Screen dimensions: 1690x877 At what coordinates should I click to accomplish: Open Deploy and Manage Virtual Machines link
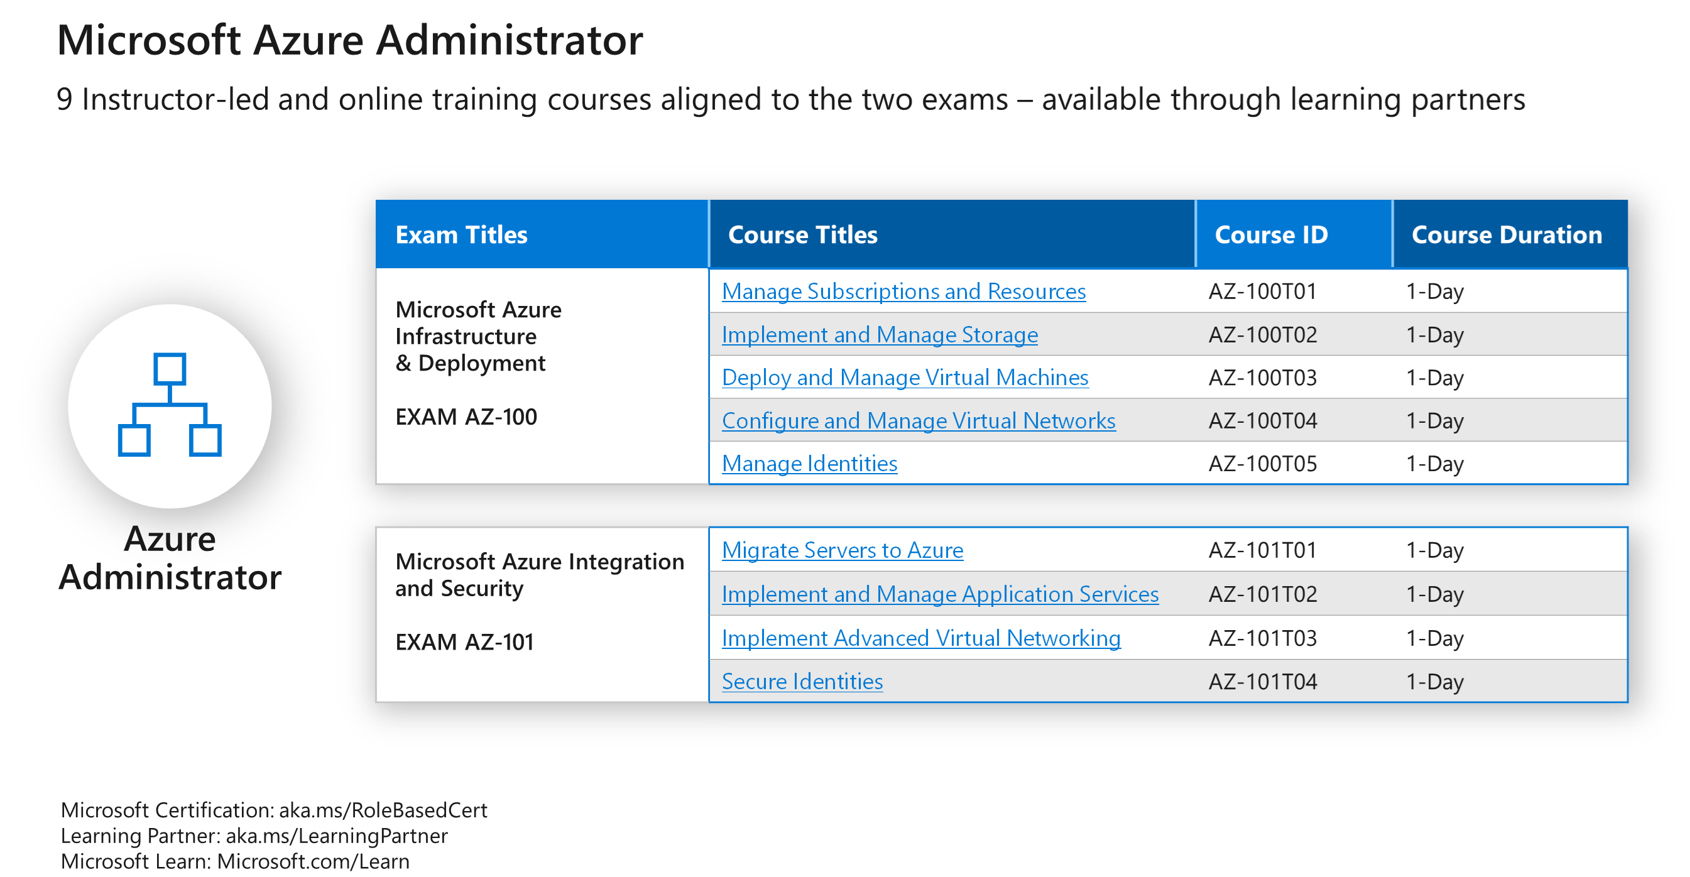pos(905,378)
